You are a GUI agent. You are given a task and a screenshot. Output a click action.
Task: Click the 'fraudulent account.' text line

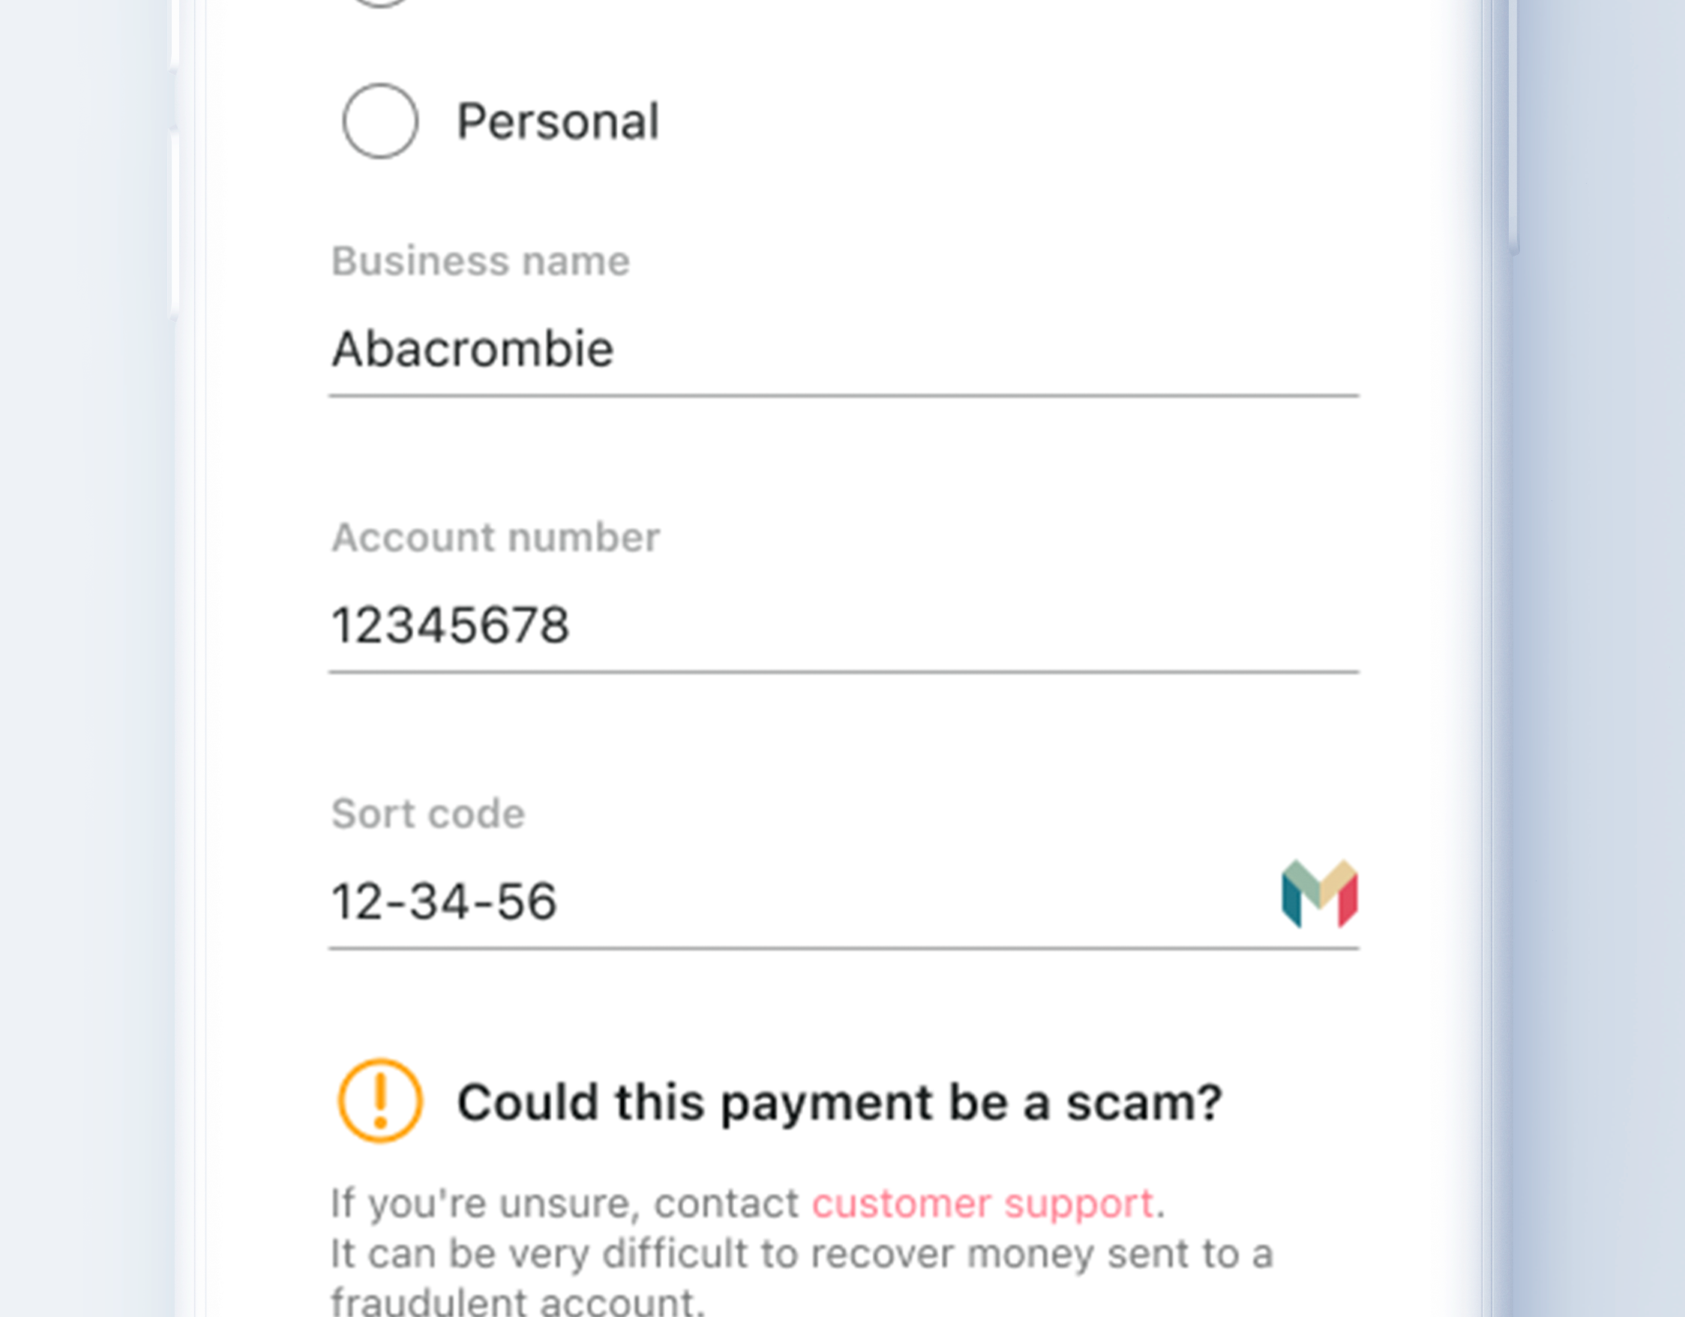click(517, 1302)
